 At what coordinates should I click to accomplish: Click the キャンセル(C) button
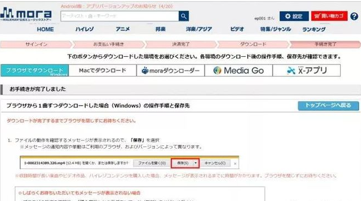click(215, 163)
